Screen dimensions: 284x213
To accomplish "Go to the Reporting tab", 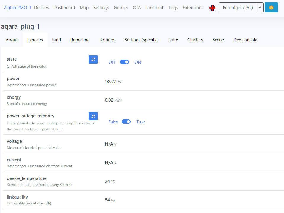I will (x=80, y=40).
